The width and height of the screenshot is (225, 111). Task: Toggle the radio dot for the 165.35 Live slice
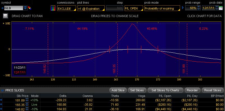coord(1,105)
